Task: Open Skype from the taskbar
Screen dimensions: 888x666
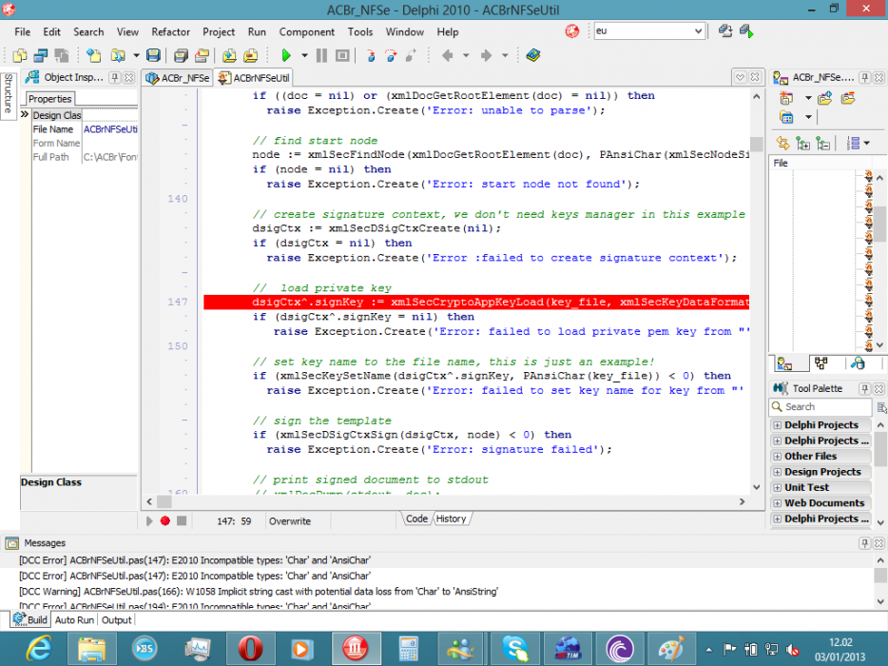Action: coord(514,649)
